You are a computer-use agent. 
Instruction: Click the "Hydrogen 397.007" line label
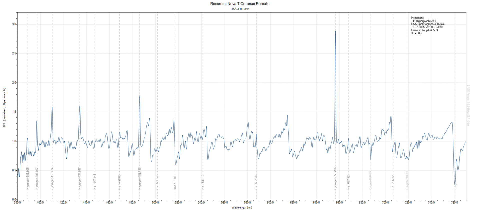pyautogui.click(x=37, y=178)
